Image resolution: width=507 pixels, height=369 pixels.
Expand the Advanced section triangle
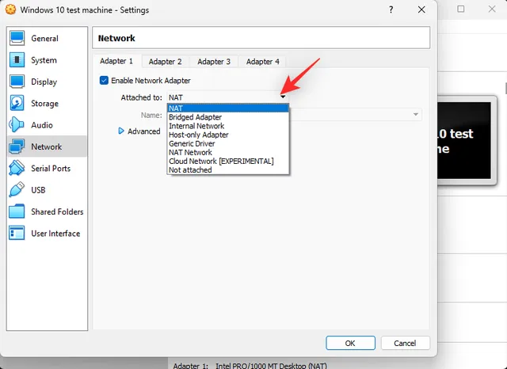(x=121, y=131)
